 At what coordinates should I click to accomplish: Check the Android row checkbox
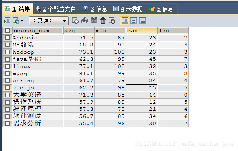coord(7,38)
